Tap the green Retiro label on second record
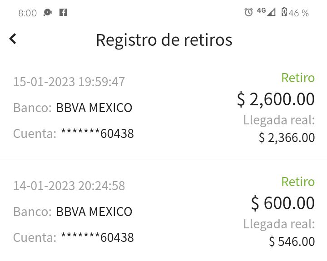Viewport: 327px width, 261px height. coord(298,182)
